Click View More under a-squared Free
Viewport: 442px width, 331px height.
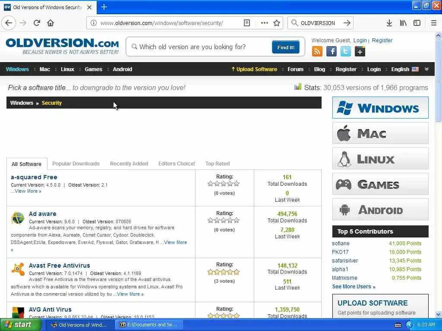point(28,191)
